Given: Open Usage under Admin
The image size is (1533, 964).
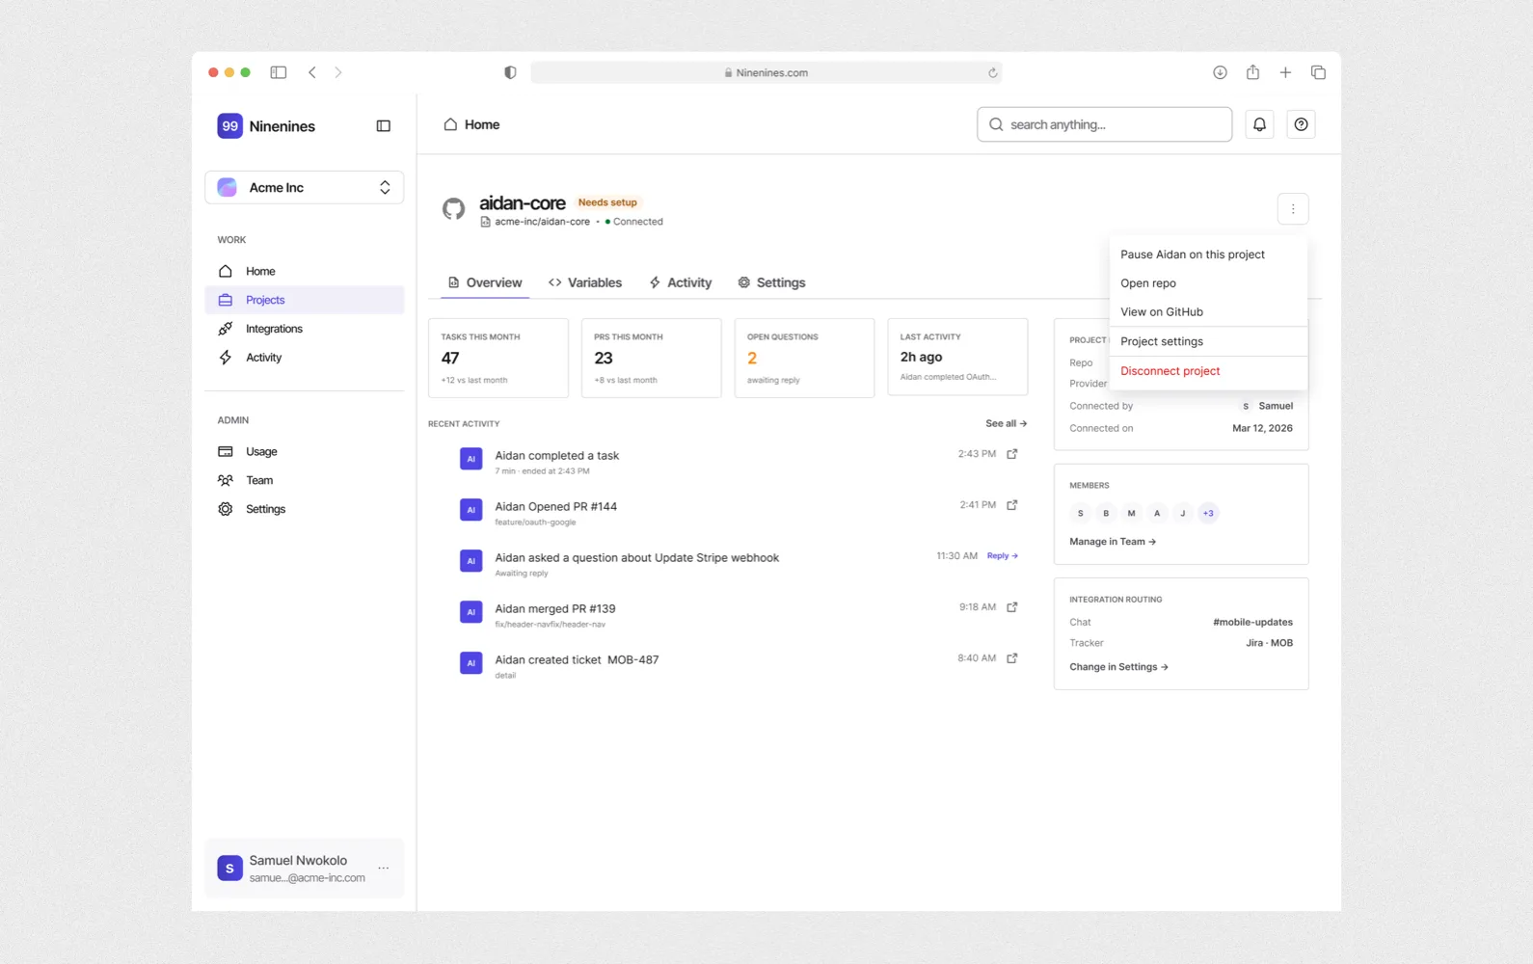Looking at the screenshot, I should [305, 451].
